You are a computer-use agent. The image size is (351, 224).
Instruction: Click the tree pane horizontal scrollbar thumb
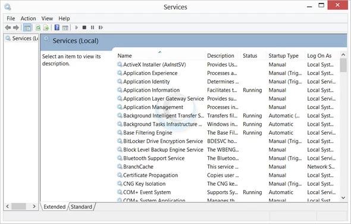(x=18, y=206)
